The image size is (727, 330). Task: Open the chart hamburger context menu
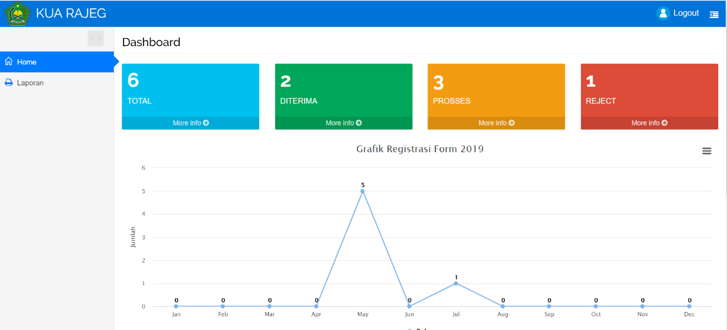(x=706, y=151)
